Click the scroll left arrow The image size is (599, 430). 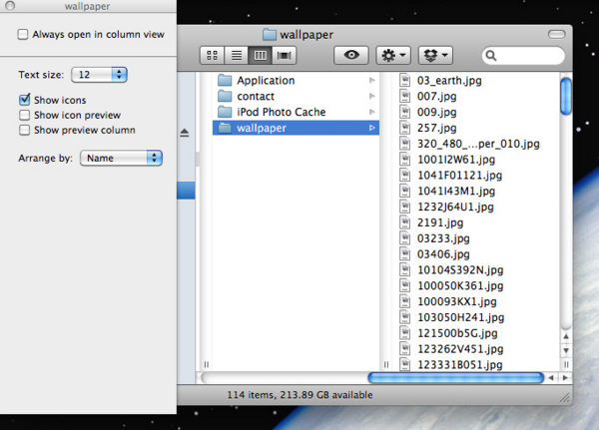[x=551, y=378]
